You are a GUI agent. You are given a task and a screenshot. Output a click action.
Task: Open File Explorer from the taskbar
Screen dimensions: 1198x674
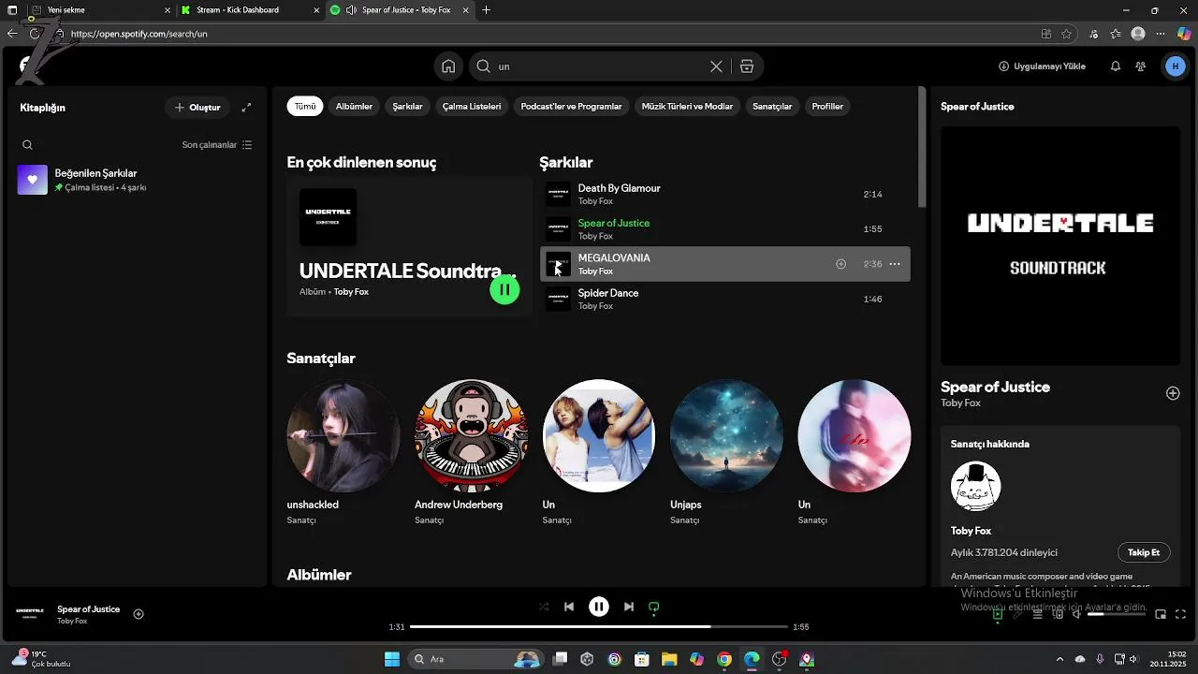pyautogui.click(x=669, y=659)
